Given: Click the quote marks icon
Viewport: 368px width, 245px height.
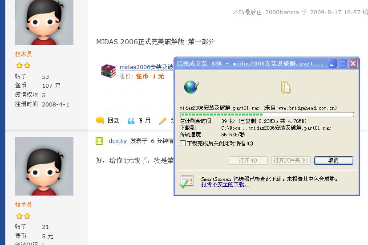Looking at the screenshot, I should (131, 121).
